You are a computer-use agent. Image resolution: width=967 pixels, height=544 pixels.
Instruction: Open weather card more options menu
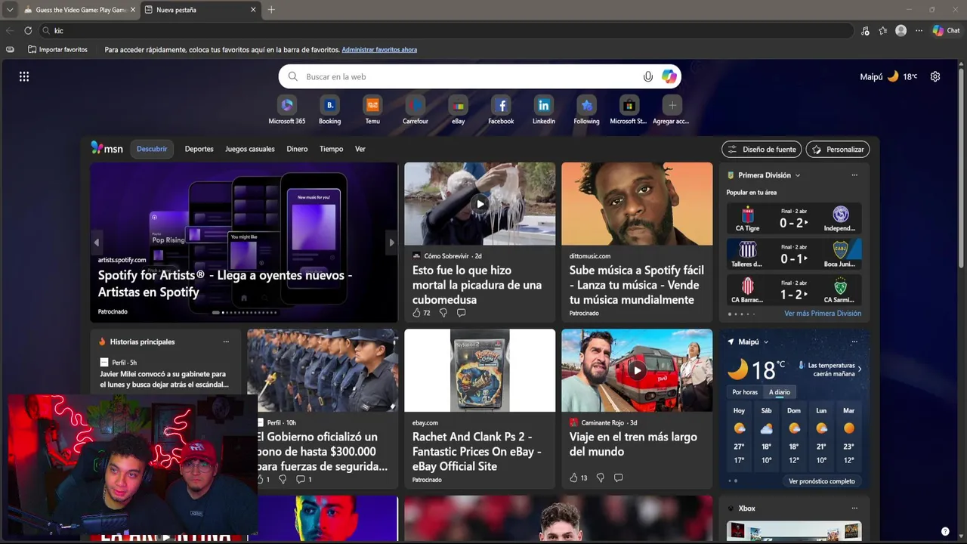tap(854, 342)
